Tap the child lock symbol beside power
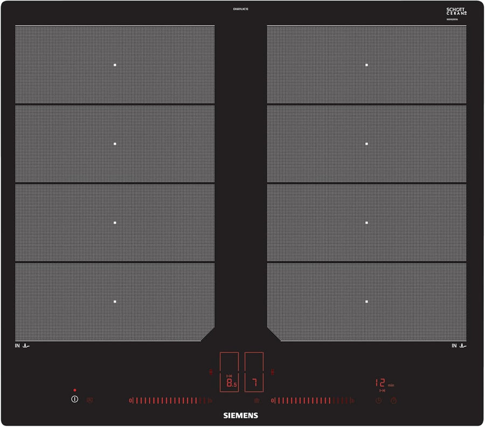The height and width of the screenshot is (427, 485). (x=89, y=401)
